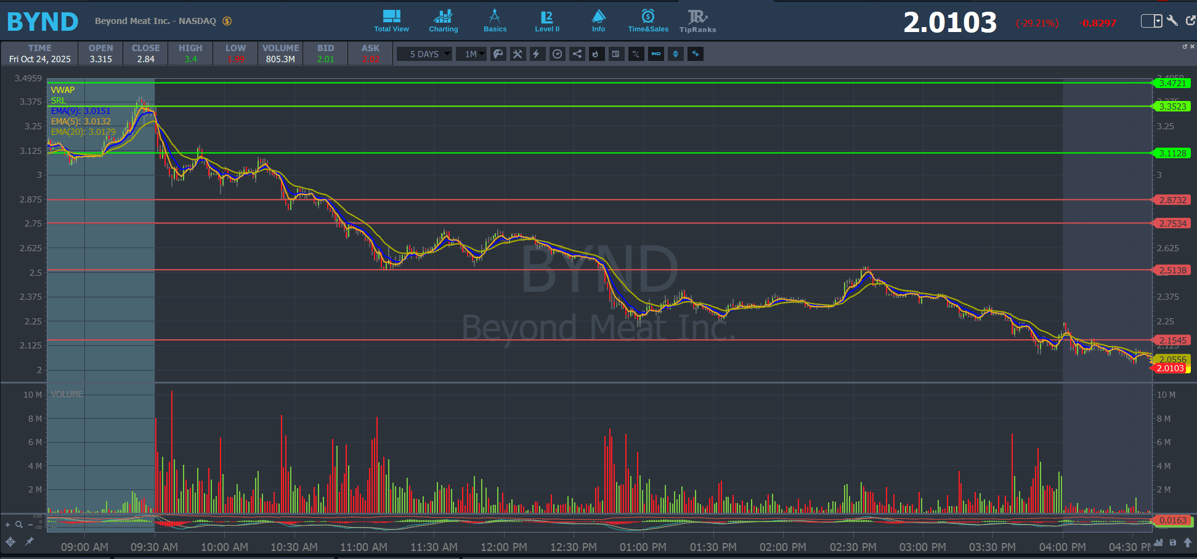Click the -29.21% percent change
1197x559 pixels.
[x=1037, y=23]
